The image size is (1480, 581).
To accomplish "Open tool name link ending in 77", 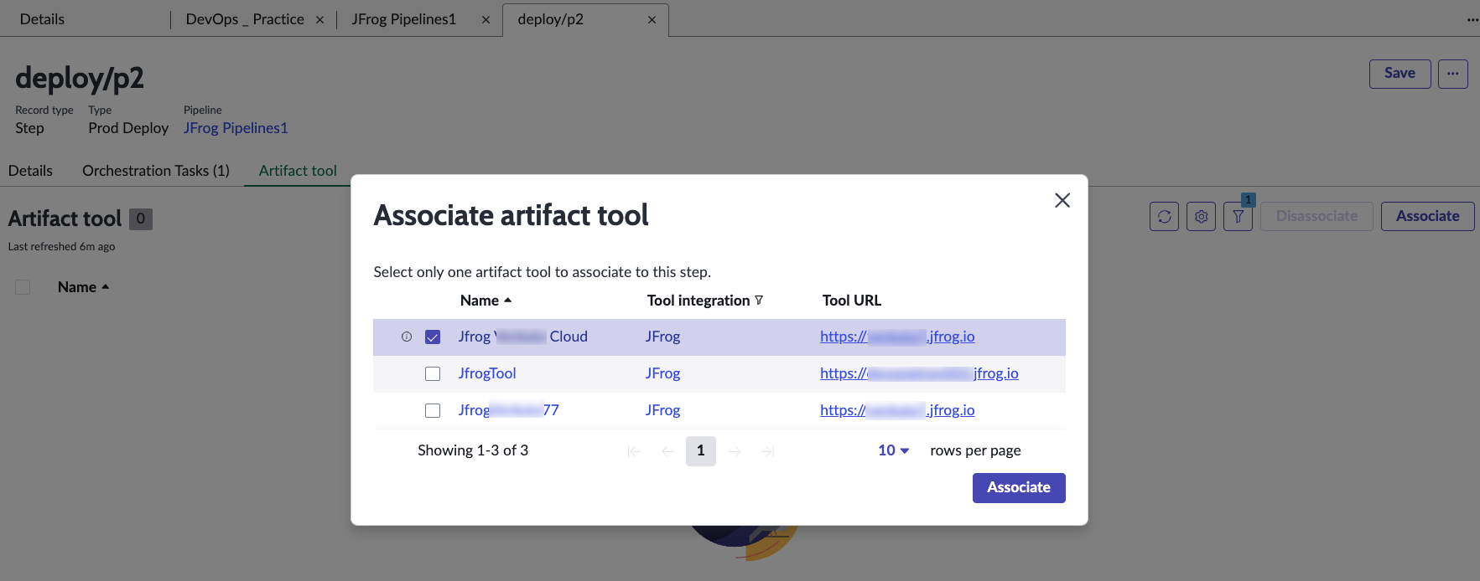I will click(508, 410).
